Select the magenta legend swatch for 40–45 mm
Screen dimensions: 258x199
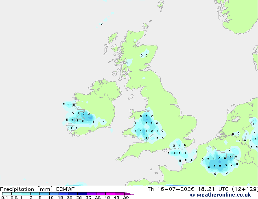coord(110,194)
